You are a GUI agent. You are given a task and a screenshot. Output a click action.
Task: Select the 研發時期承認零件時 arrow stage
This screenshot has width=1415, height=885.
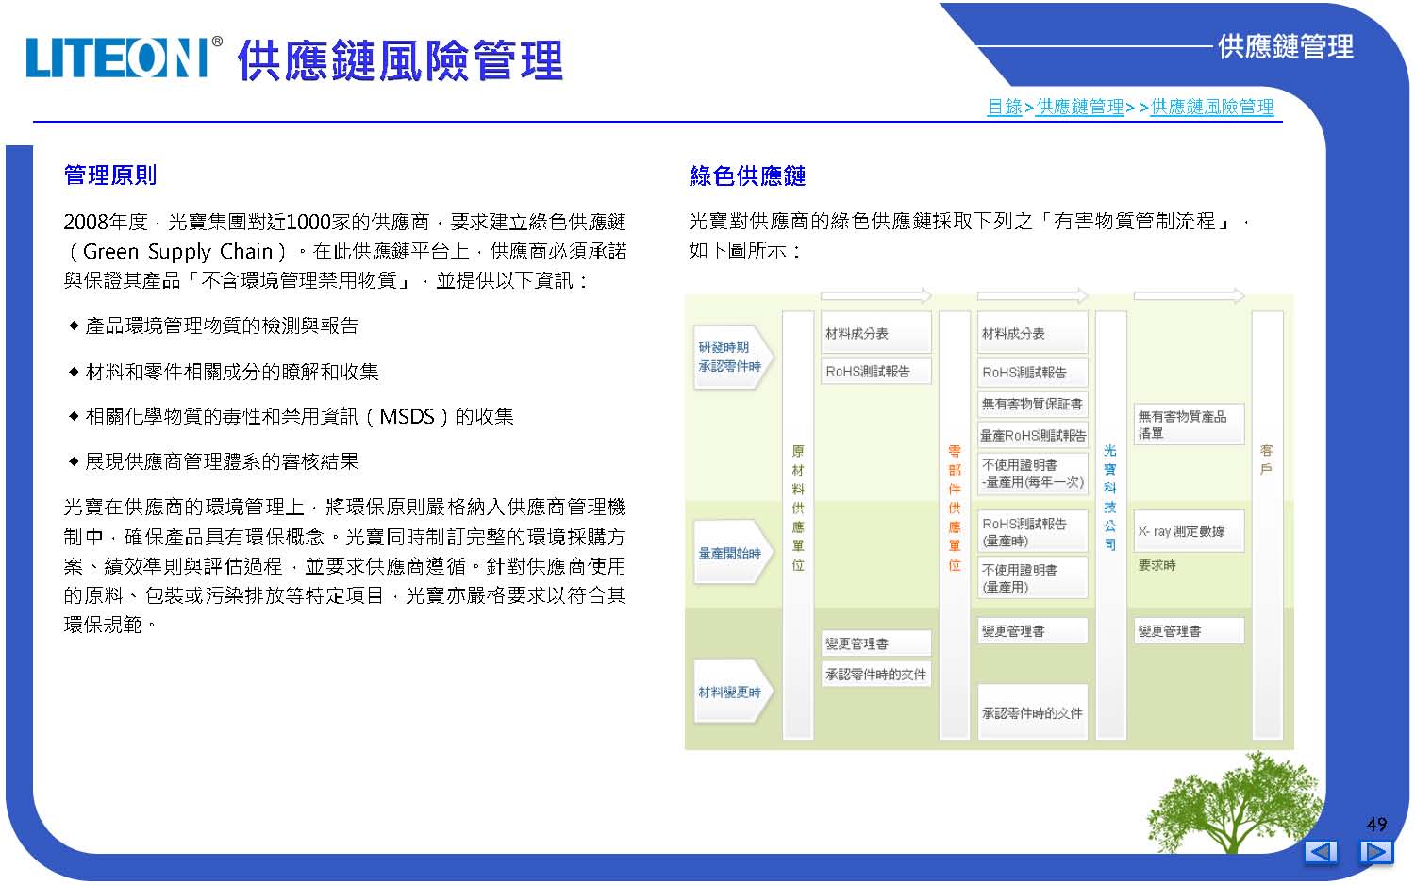click(732, 357)
